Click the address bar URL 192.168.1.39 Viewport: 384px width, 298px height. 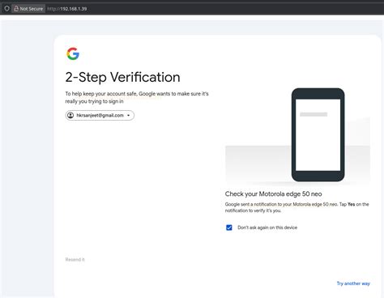(x=67, y=9)
